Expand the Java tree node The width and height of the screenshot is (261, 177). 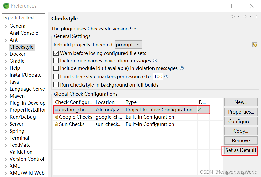tap(6, 82)
